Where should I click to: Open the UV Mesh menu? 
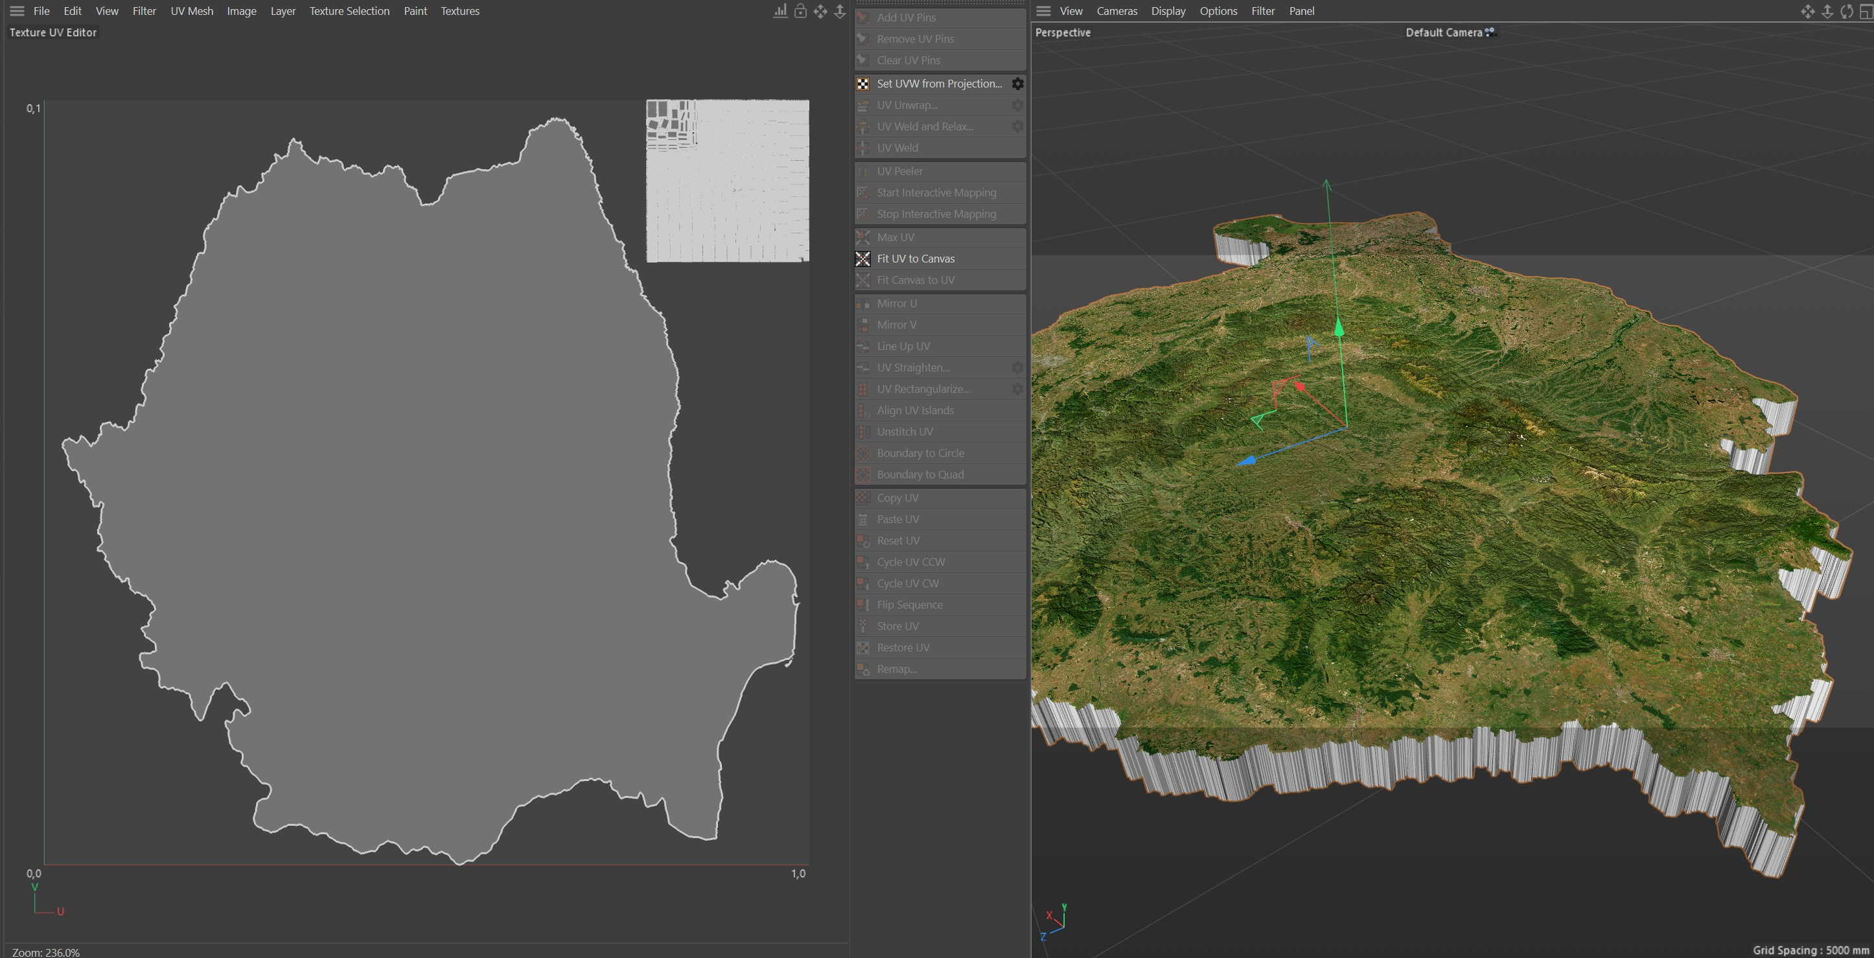pyautogui.click(x=191, y=11)
